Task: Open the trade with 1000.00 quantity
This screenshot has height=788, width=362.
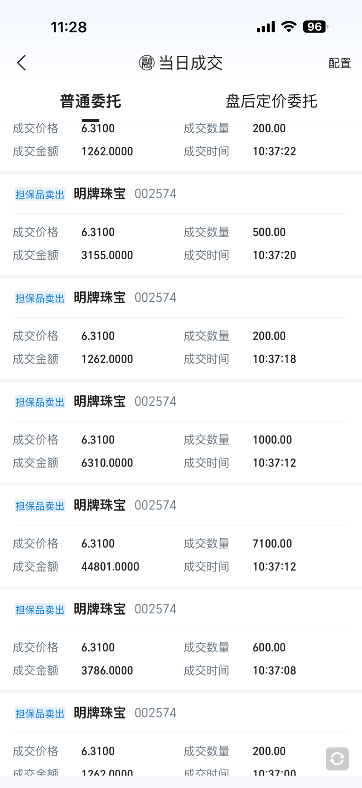Action: (181, 432)
